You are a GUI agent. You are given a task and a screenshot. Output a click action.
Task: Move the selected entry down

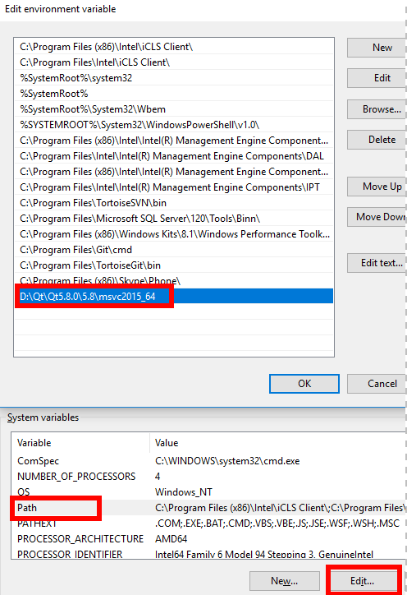pos(377,217)
